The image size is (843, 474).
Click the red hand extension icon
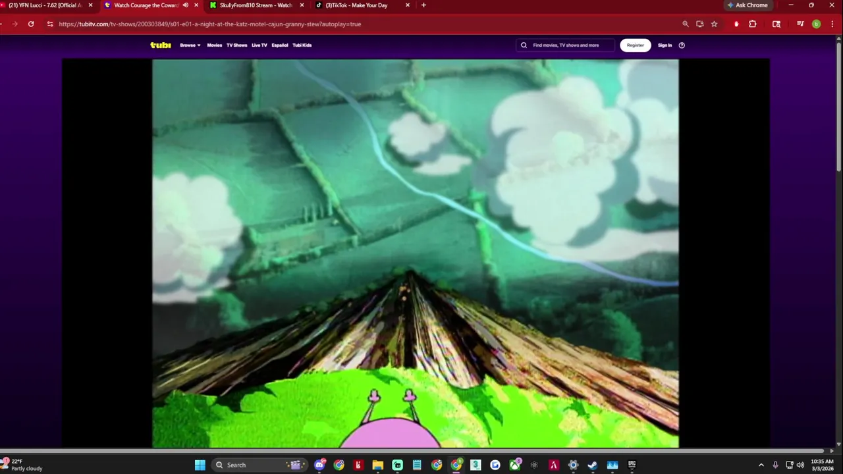(x=736, y=24)
